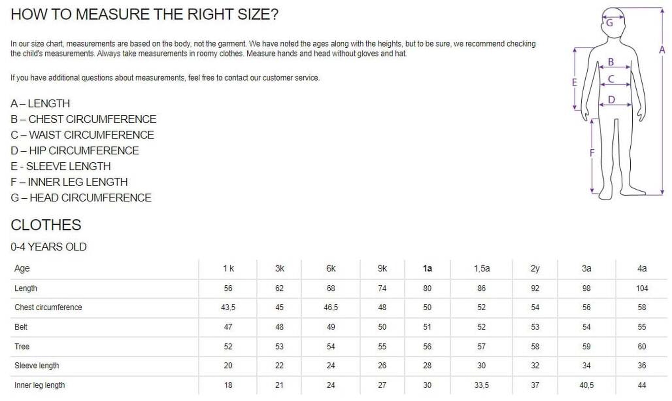Viewport: 672px width, 401px height.
Task: Click the F inner leg label on the diagram
Action: 592,153
